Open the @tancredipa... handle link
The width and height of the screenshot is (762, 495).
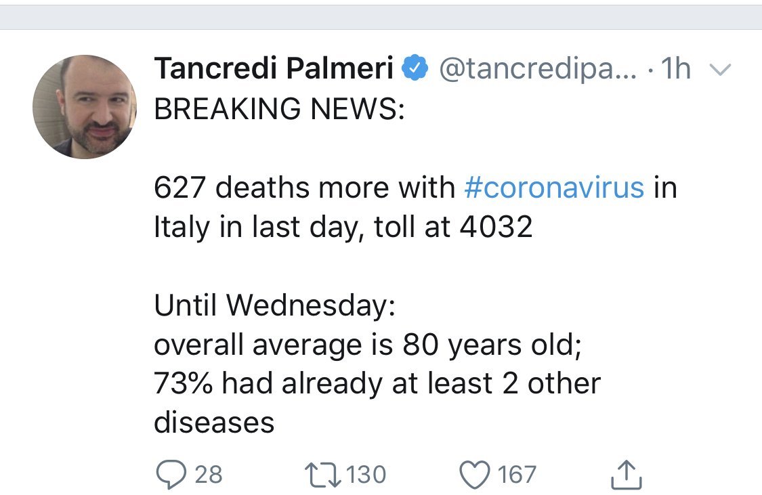point(538,69)
